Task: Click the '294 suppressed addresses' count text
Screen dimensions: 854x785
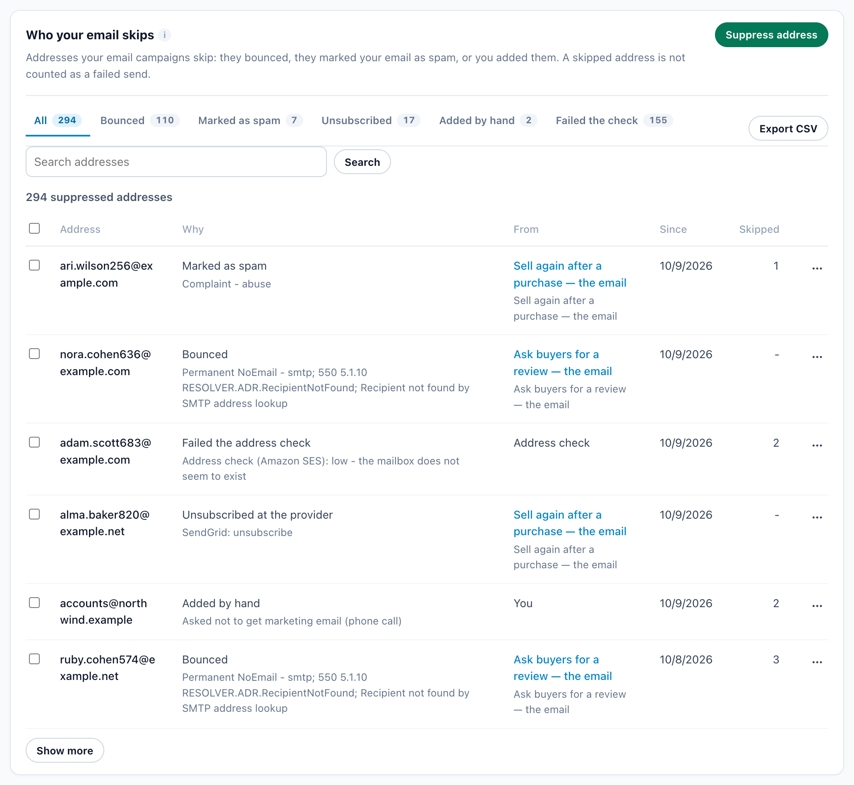Action: pos(99,197)
